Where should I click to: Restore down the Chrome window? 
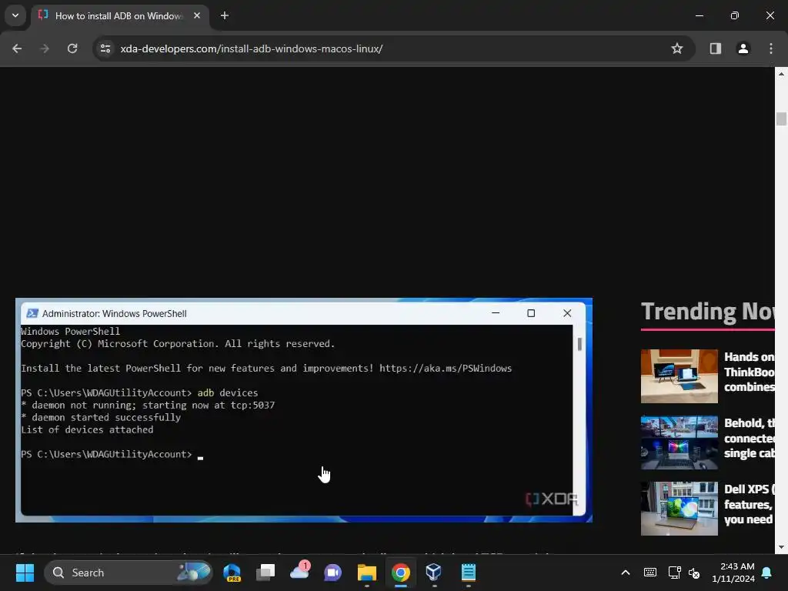pyautogui.click(x=734, y=15)
